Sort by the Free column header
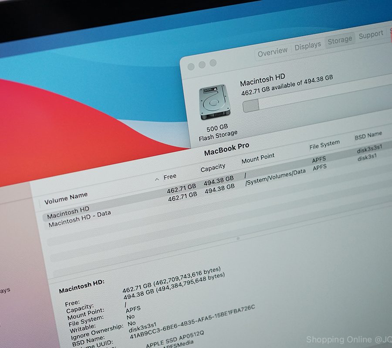Viewport: 392px width, 348px height. 170,177
